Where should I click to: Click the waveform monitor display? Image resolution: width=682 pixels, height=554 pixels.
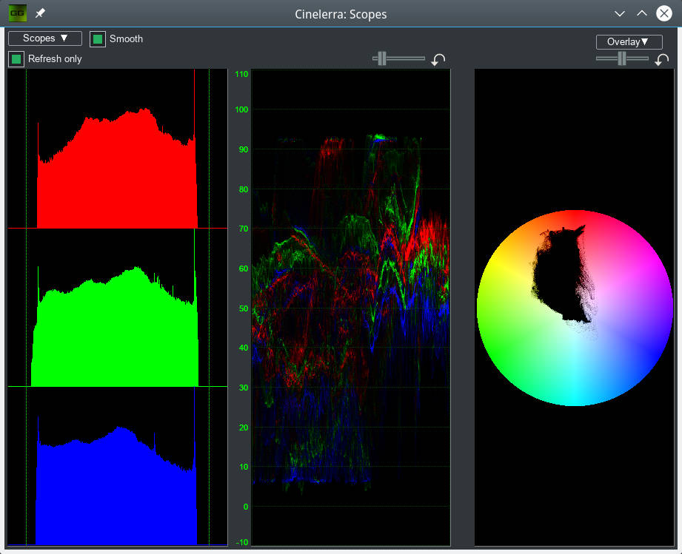(x=350, y=307)
